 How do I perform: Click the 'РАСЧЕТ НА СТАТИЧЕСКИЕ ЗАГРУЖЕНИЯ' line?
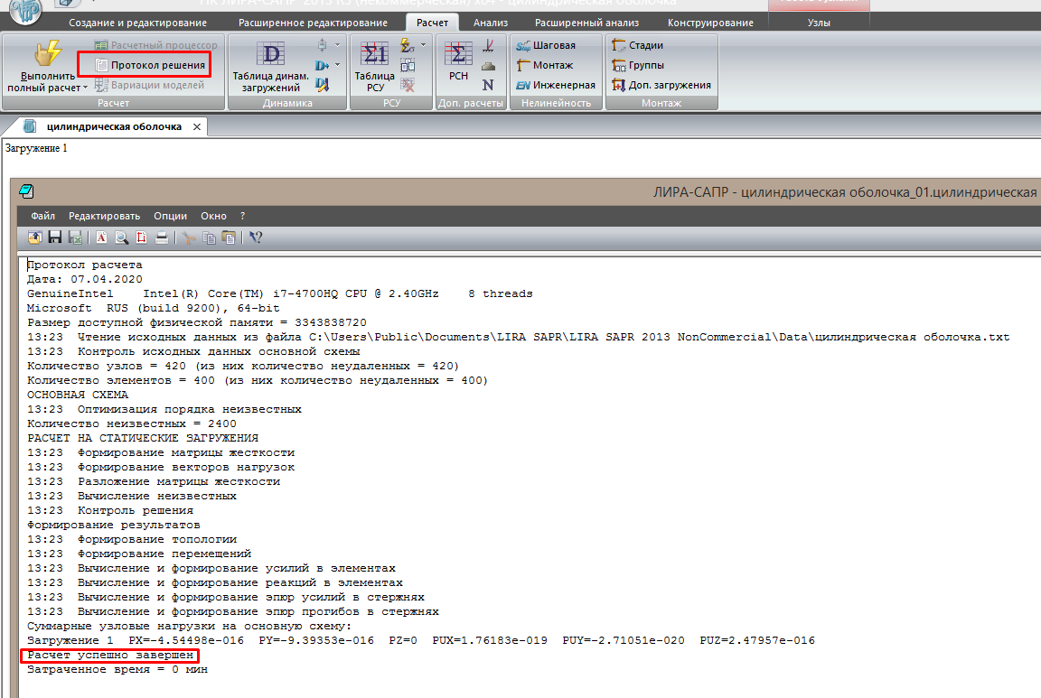pos(143,438)
